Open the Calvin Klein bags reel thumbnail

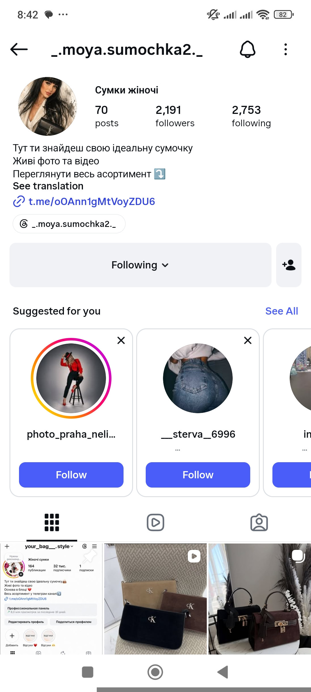[x=155, y=599]
